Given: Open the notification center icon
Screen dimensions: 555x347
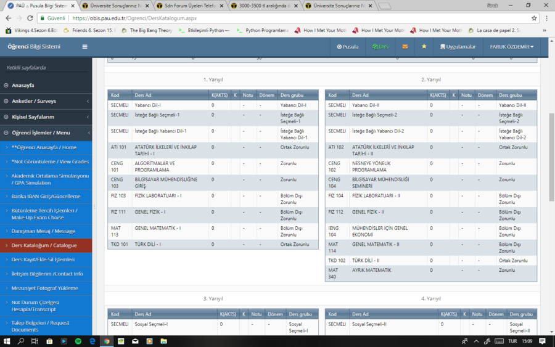Looking at the screenshot, I should 542,341.
